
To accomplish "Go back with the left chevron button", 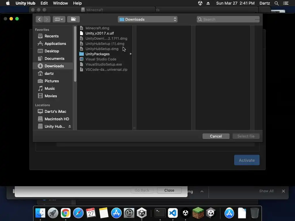I will coord(39,19).
